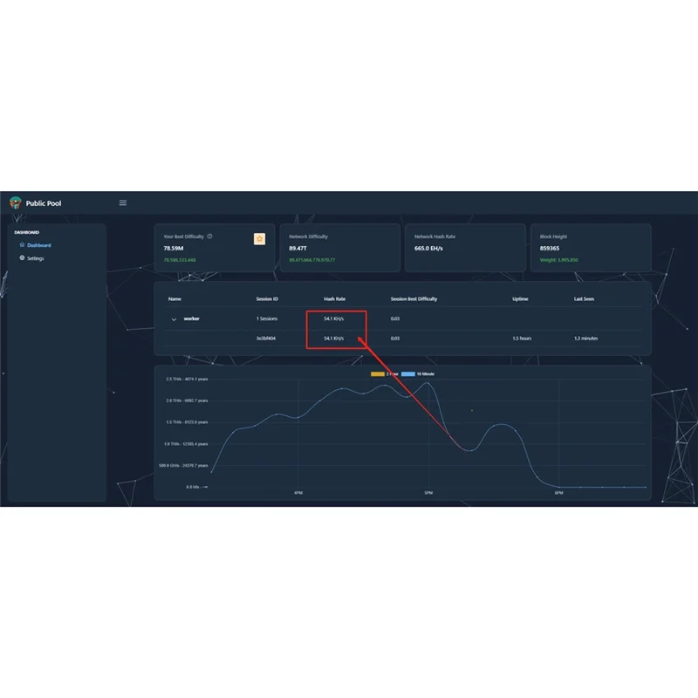Click the blue 10 Minute color swatch
This screenshot has height=698, width=698.
407,374
